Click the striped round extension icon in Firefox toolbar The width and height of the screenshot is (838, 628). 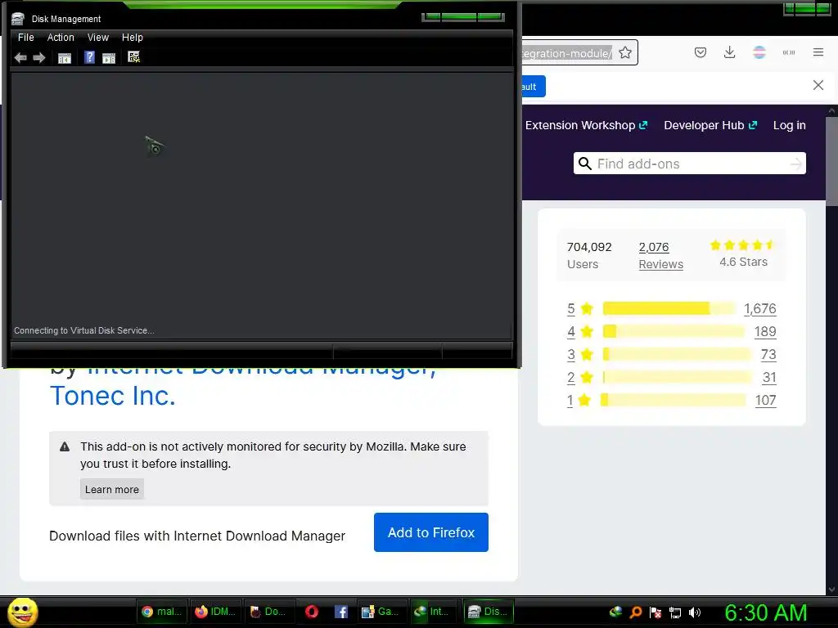click(x=759, y=52)
